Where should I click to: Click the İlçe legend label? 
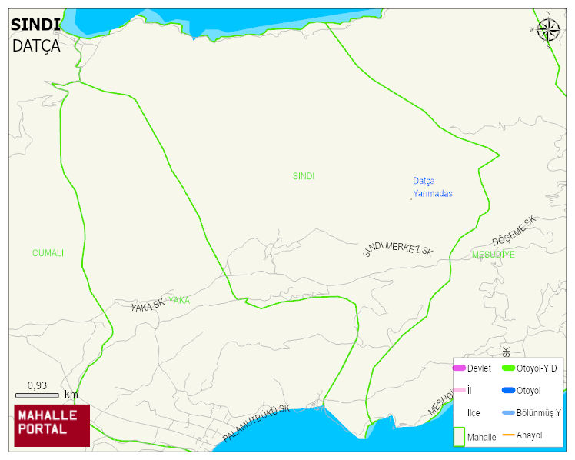[474, 413]
